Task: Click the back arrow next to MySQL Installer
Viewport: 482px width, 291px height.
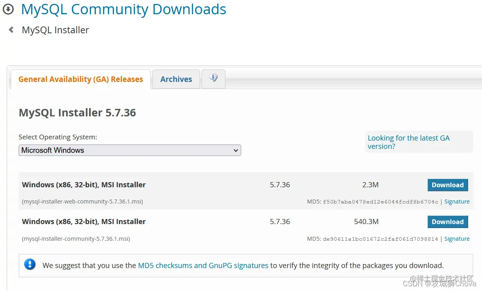Action: click(x=11, y=30)
